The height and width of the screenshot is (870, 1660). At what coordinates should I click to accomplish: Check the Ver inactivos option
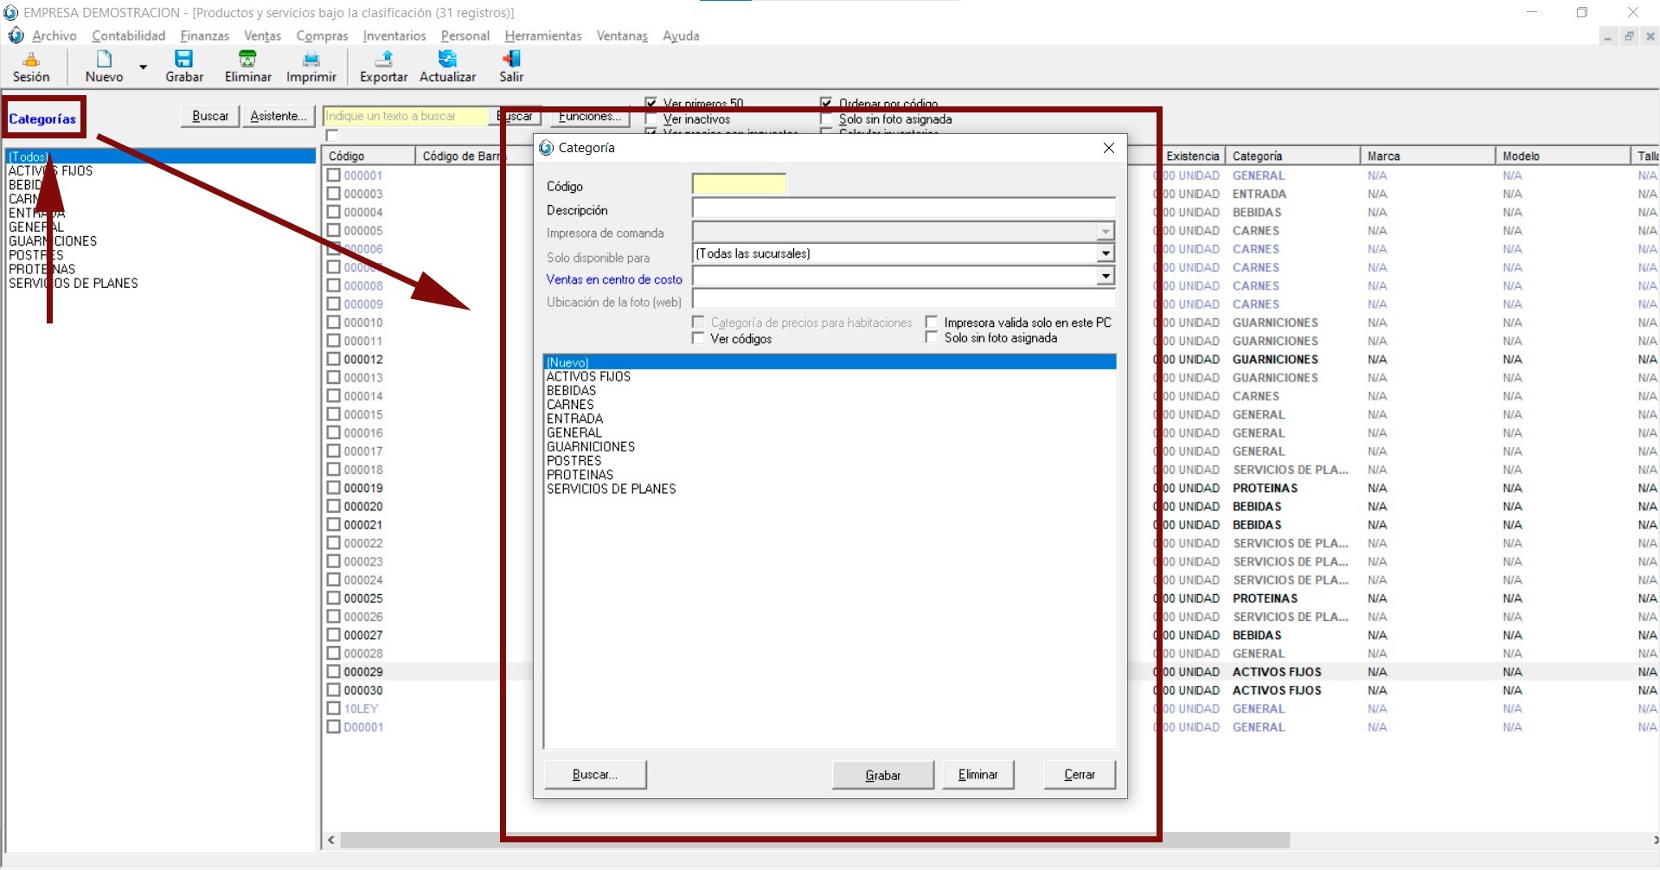click(x=652, y=119)
